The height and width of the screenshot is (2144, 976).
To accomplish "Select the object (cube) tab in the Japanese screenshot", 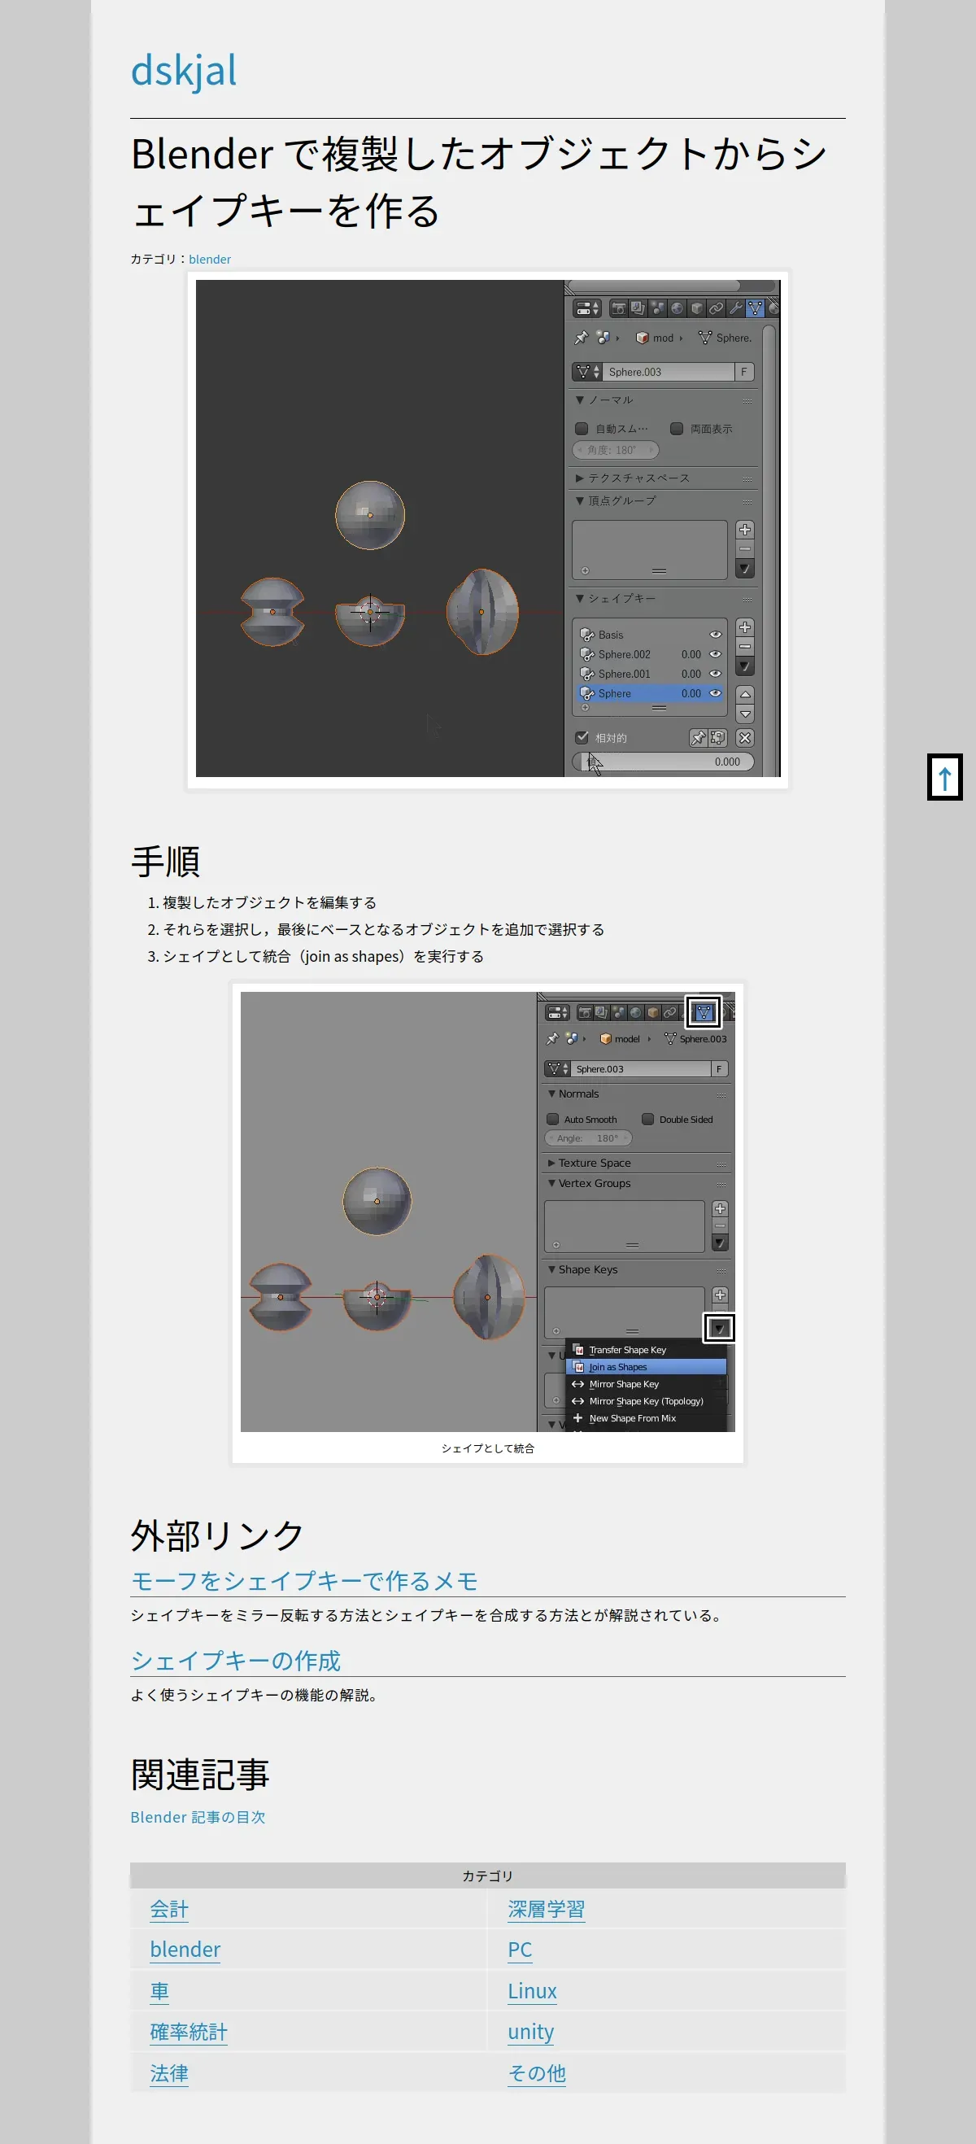I will [x=696, y=308].
